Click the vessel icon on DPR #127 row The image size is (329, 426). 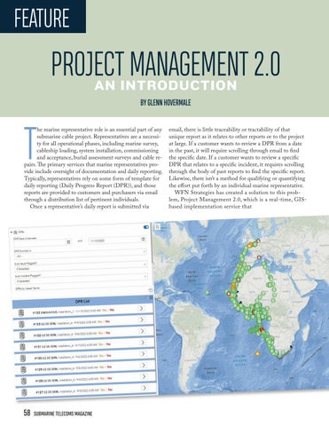24,392
